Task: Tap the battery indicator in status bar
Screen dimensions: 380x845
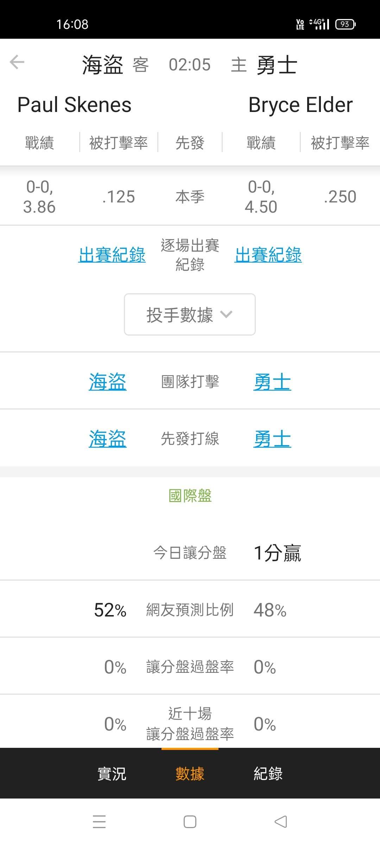Action: pos(345,24)
